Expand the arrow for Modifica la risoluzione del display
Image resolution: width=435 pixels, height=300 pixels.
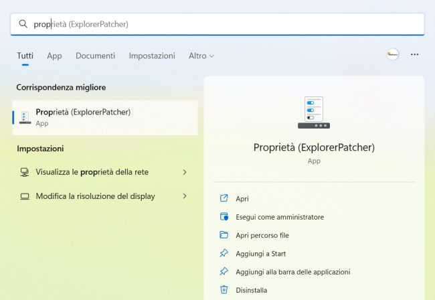pos(185,196)
